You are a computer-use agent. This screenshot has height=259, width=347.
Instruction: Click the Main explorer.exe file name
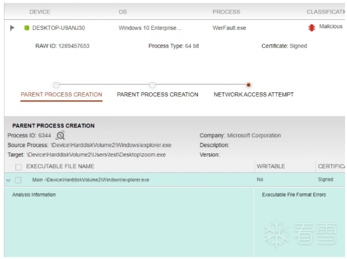91,180
